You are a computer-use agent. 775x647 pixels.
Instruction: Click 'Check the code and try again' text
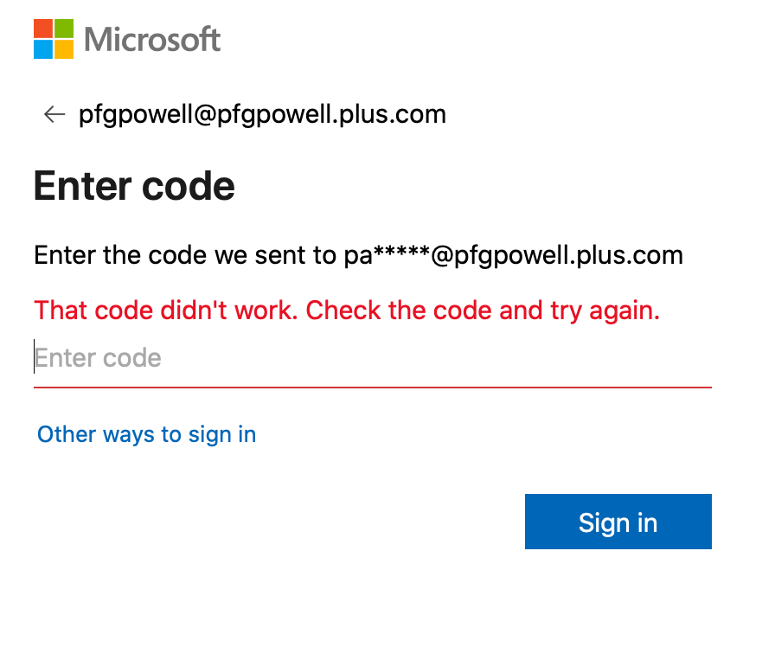(x=483, y=310)
